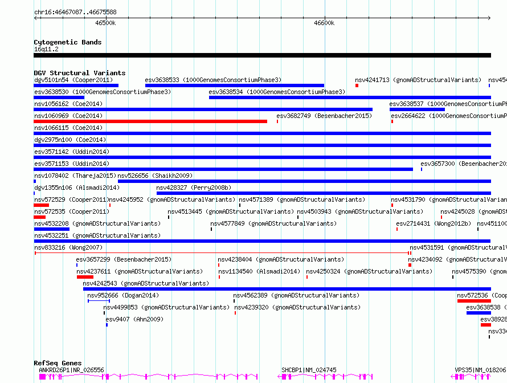
Task: Click nsv4532251 gnomAD variant label
Action: click(97, 235)
